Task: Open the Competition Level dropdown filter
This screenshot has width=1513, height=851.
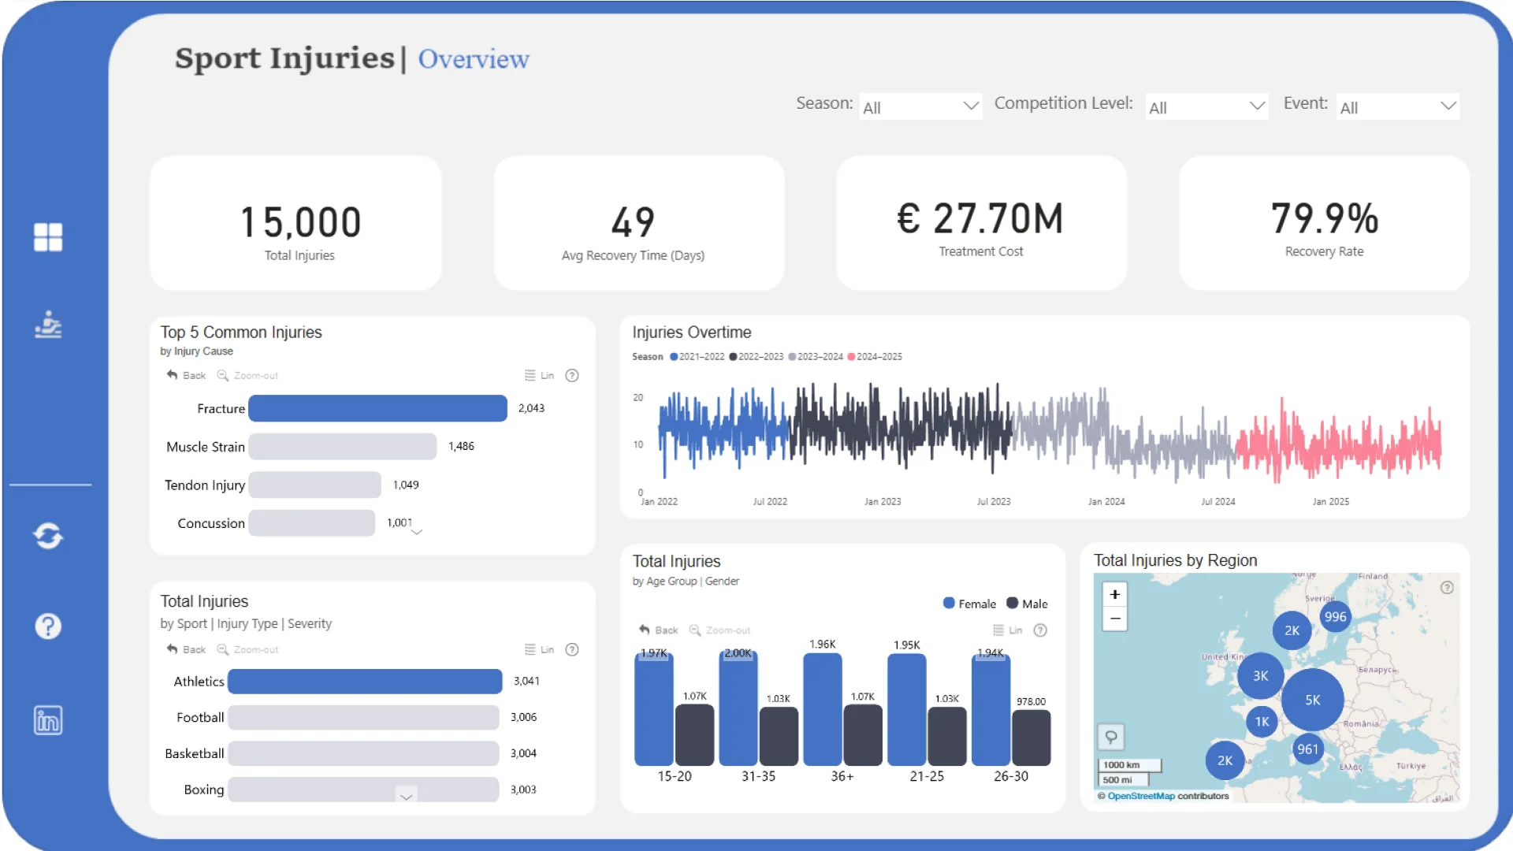Action: click(x=1206, y=106)
